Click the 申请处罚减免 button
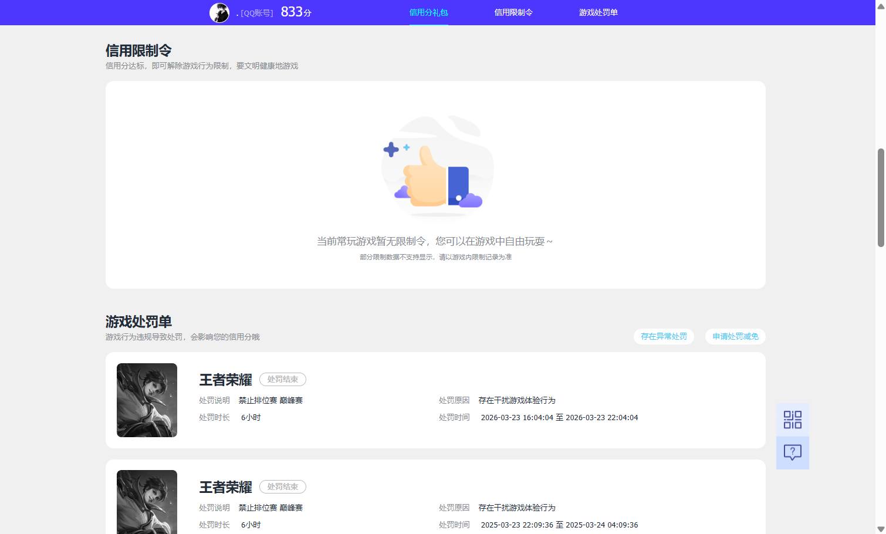886x534 pixels. (735, 336)
